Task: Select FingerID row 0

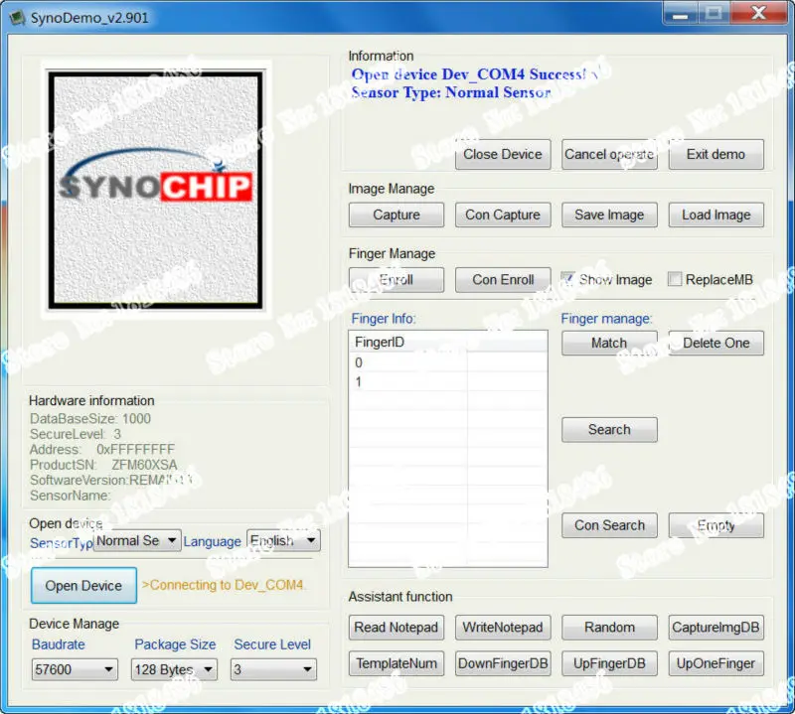Action: tap(448, 362)
